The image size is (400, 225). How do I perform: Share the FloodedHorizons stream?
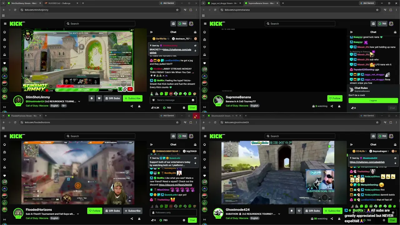tap(132, 218)
